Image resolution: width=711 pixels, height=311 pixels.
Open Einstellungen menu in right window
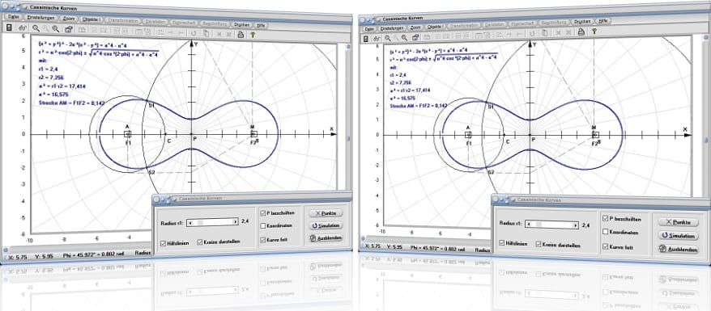coord(392,28)
